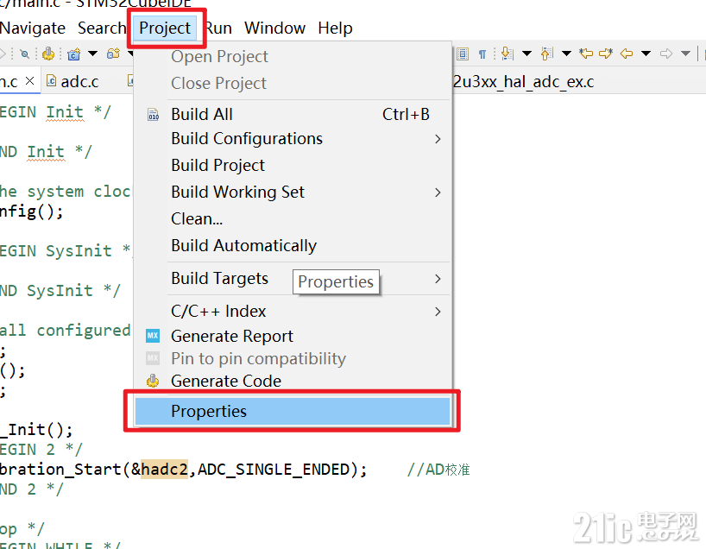706x549 pixels.
Task: Open the Window menu
Action: tap(275, 28)
